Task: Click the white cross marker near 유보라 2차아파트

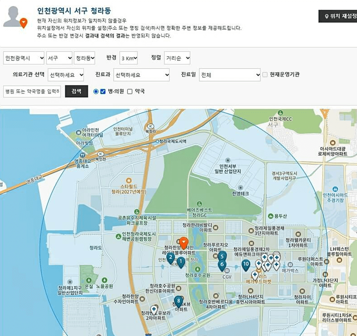Action: [154, 310]
